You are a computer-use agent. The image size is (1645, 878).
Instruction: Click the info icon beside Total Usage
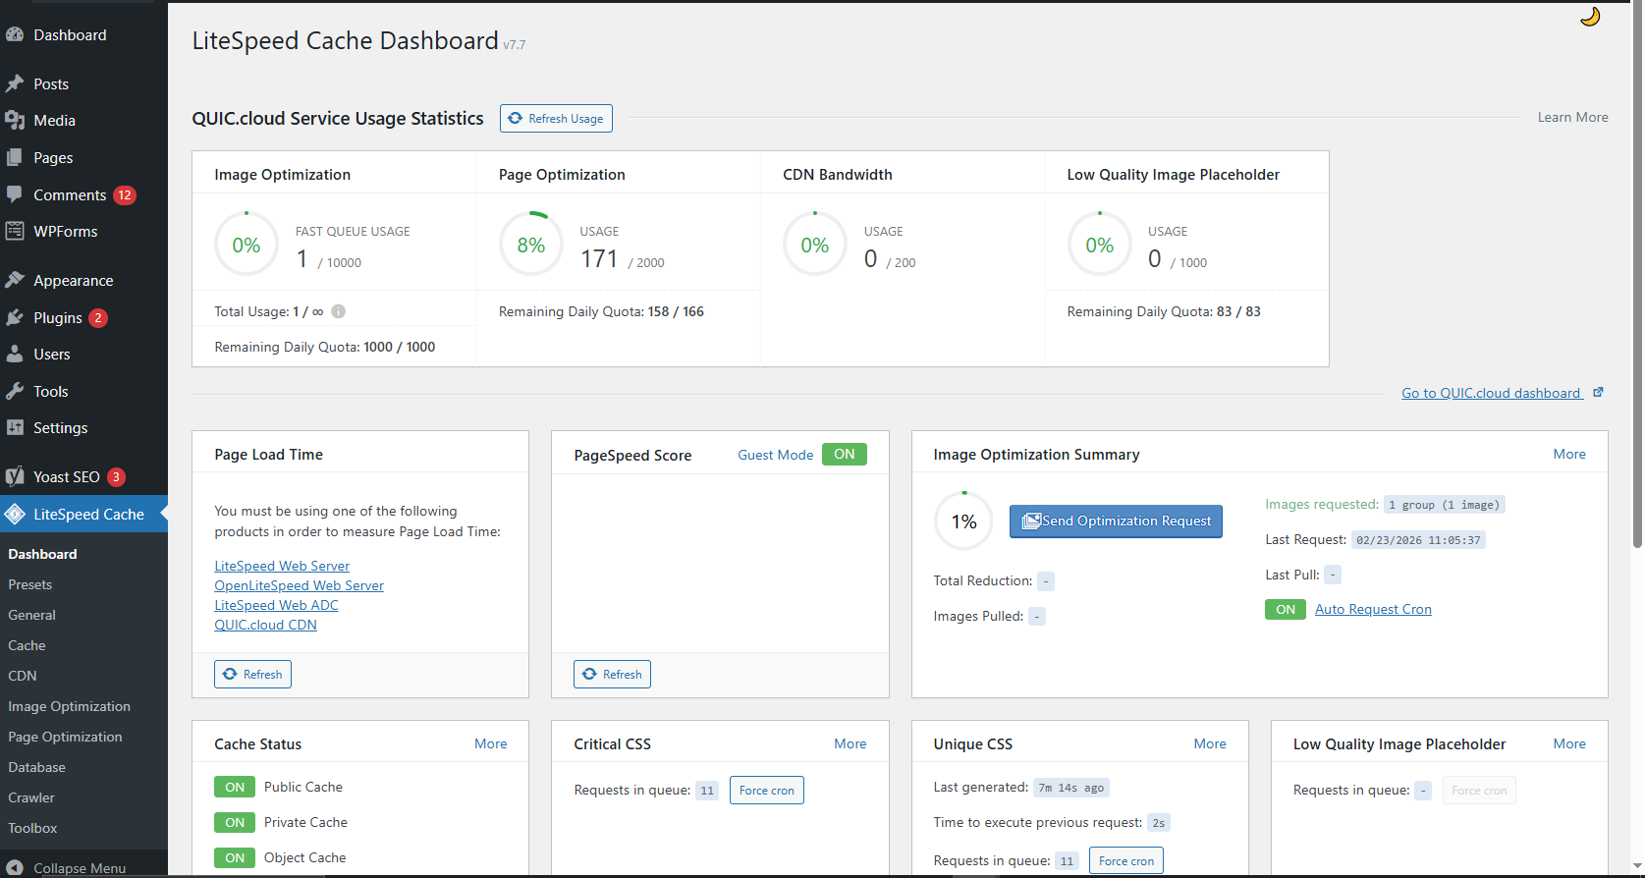(338, 311)
